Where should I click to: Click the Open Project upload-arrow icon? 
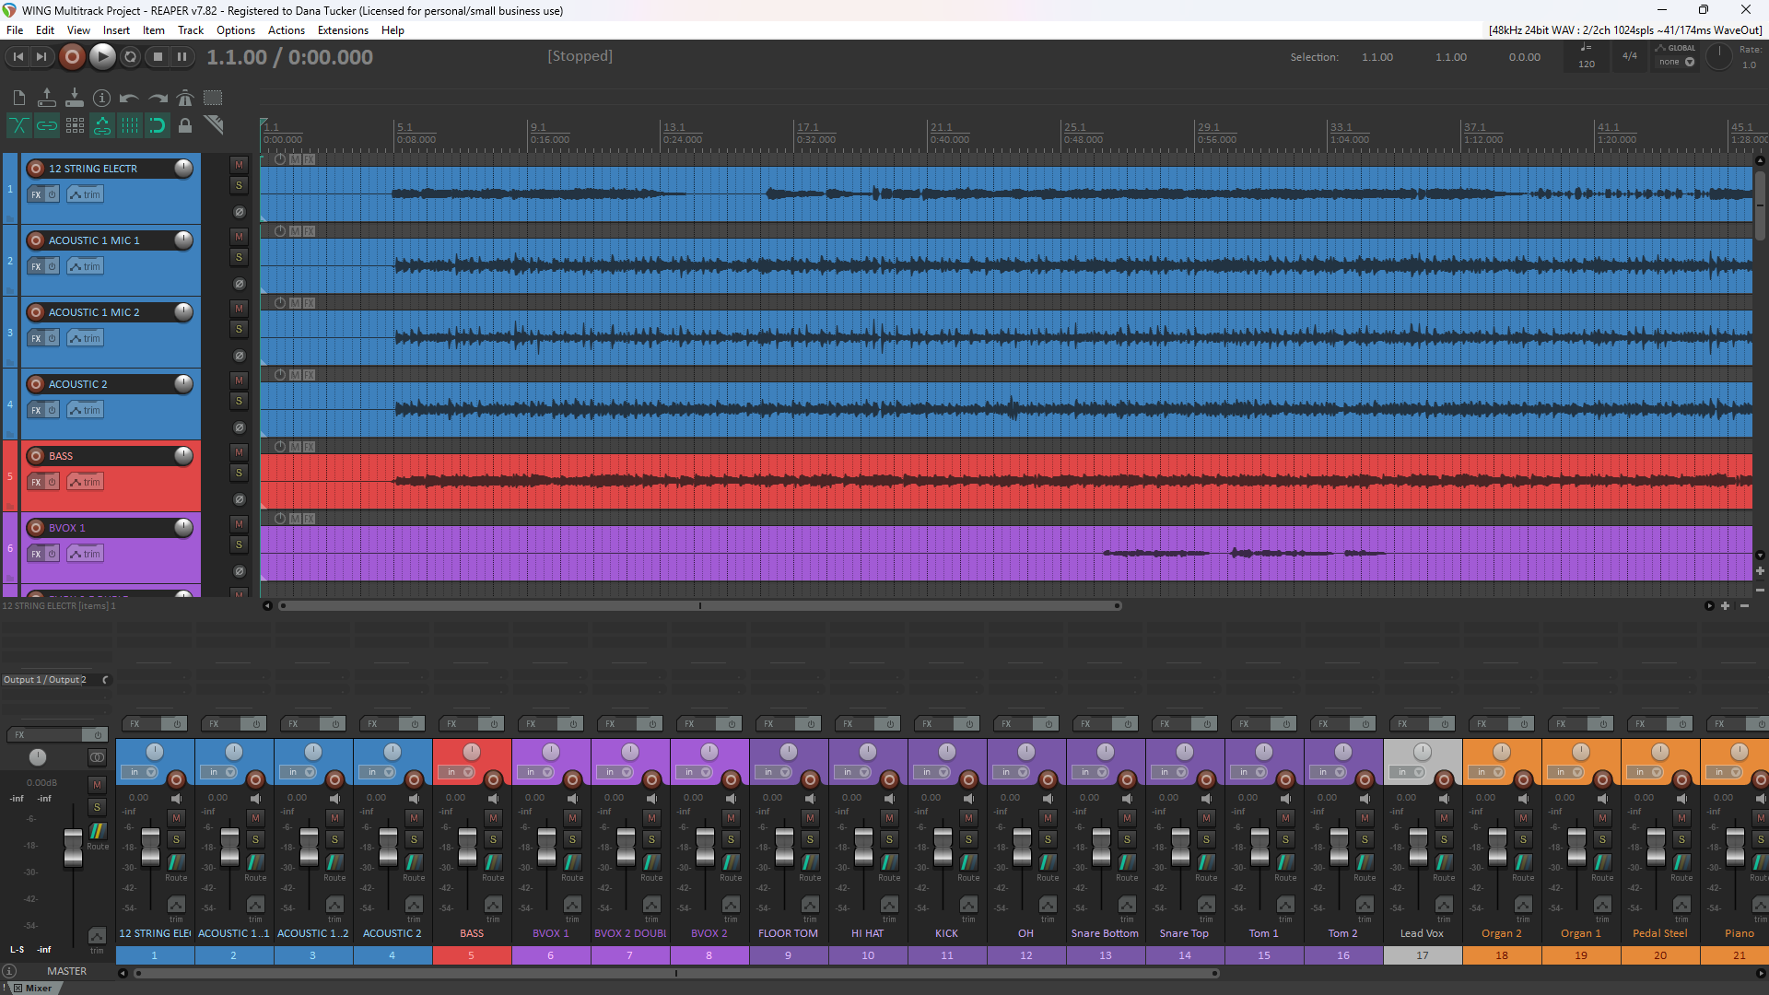point(47,98)
